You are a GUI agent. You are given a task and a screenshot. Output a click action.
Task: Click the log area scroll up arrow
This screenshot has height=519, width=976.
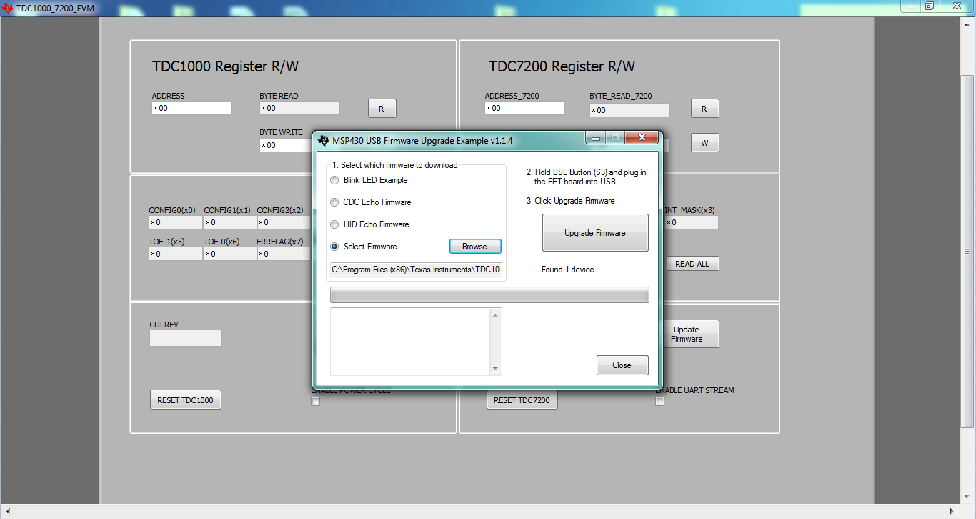coord(495,315)
